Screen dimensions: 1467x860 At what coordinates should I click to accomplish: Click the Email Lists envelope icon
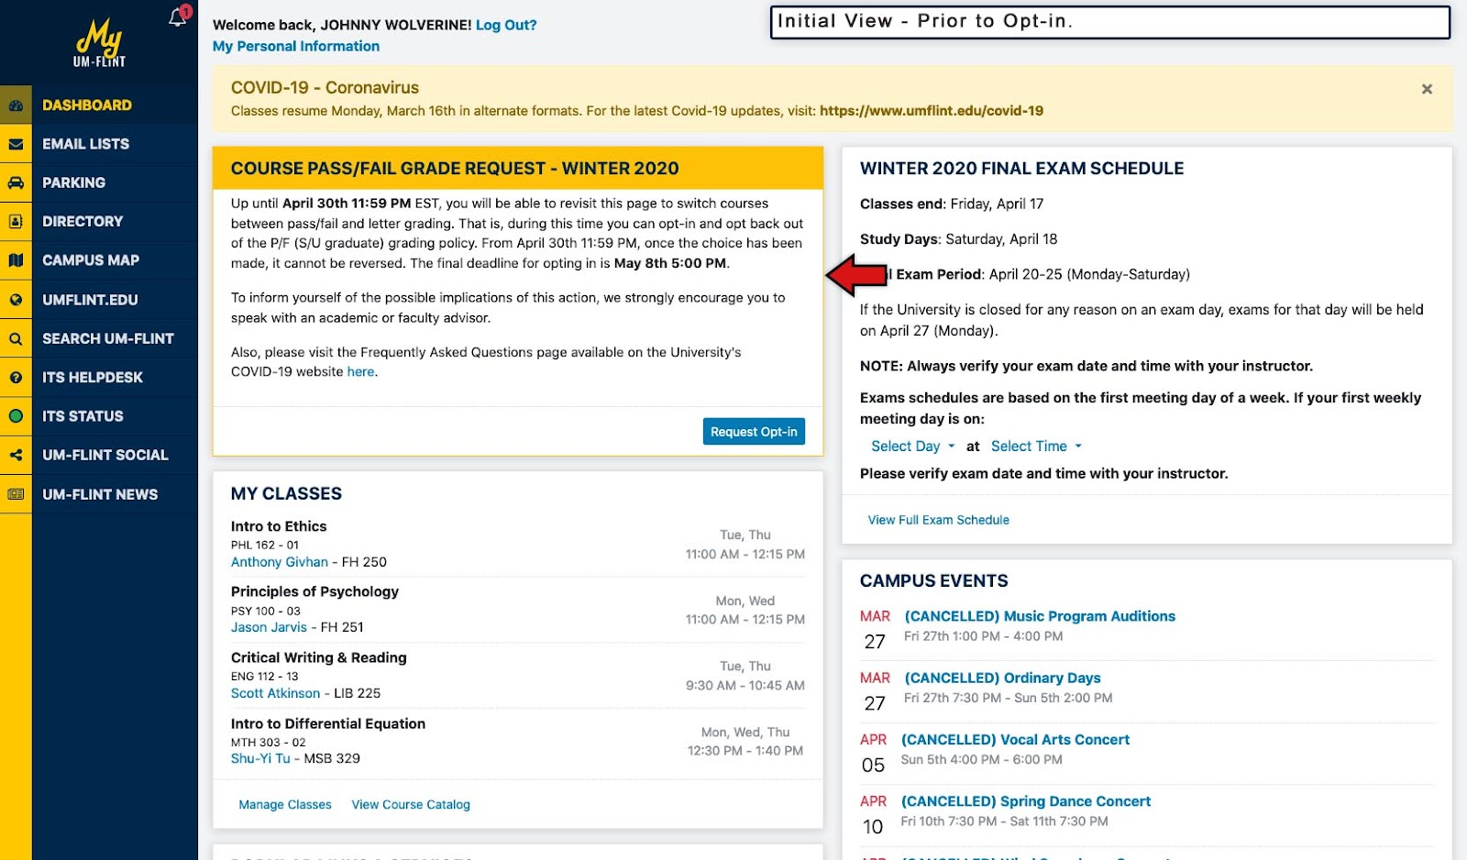click(16, 144)
